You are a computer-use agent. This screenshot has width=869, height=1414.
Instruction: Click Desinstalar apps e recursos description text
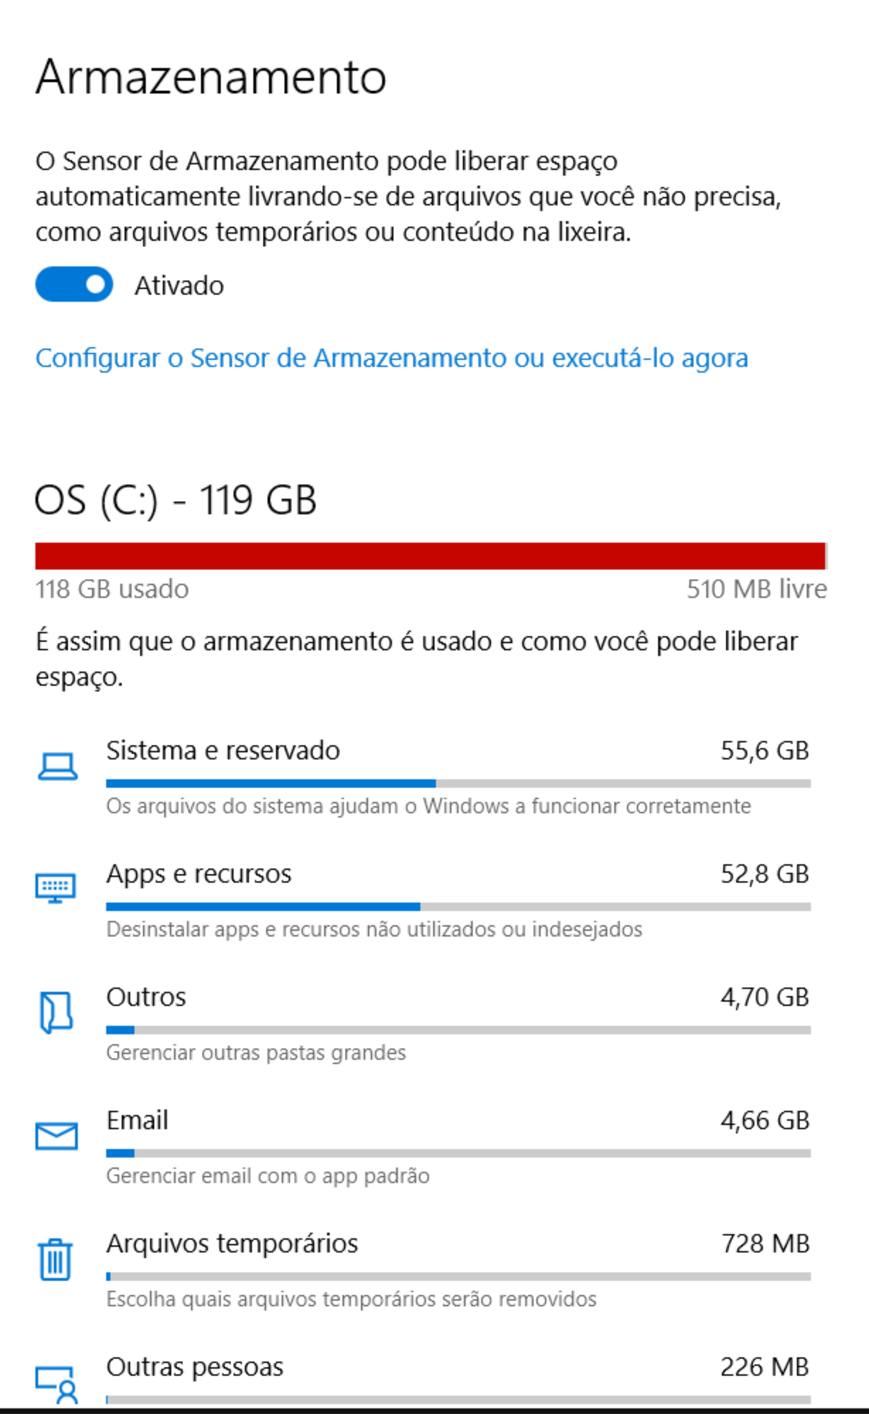pyautogui.click(x=374, y=929)
